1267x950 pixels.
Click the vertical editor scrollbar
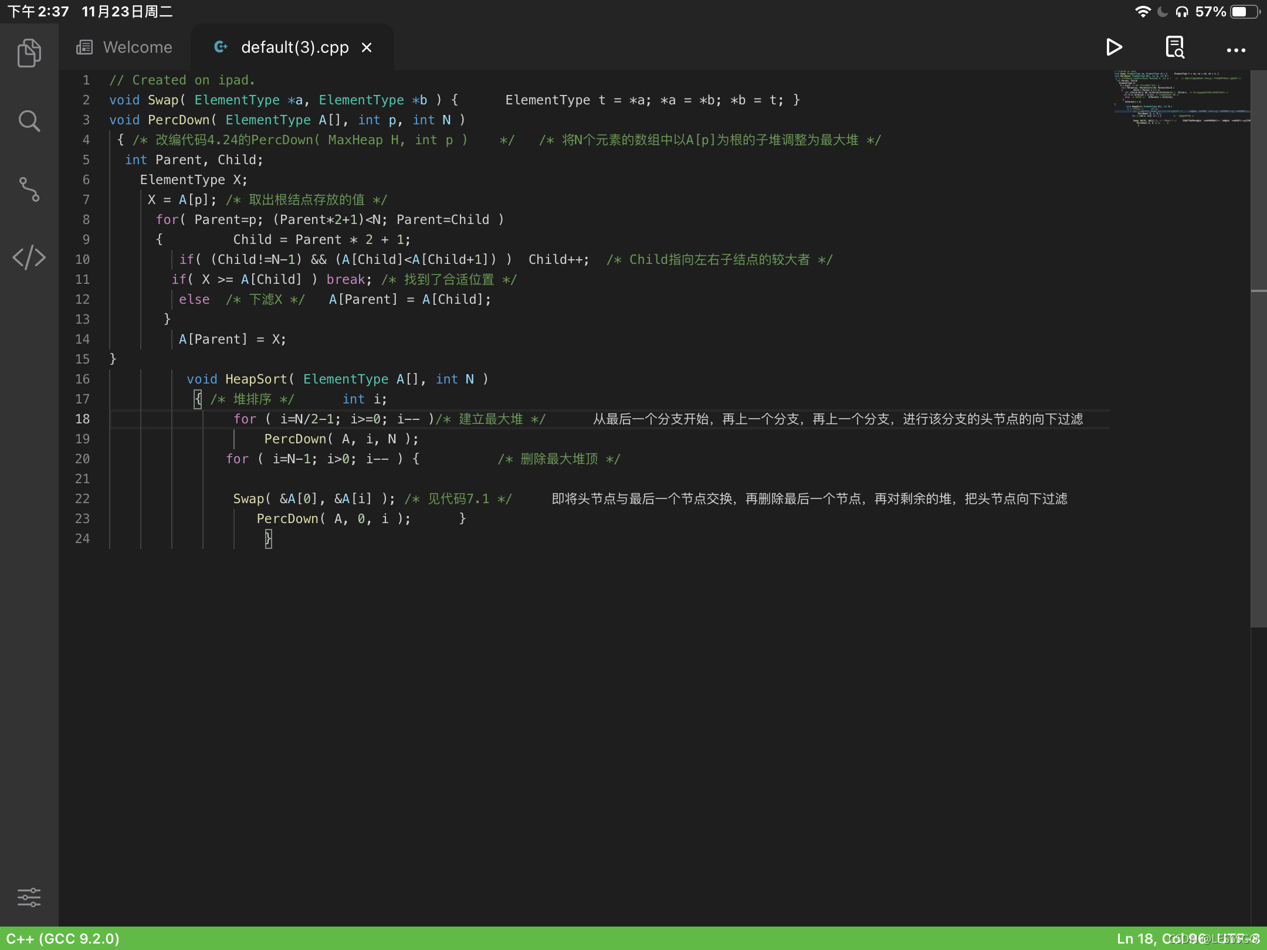pos(1259,349)
